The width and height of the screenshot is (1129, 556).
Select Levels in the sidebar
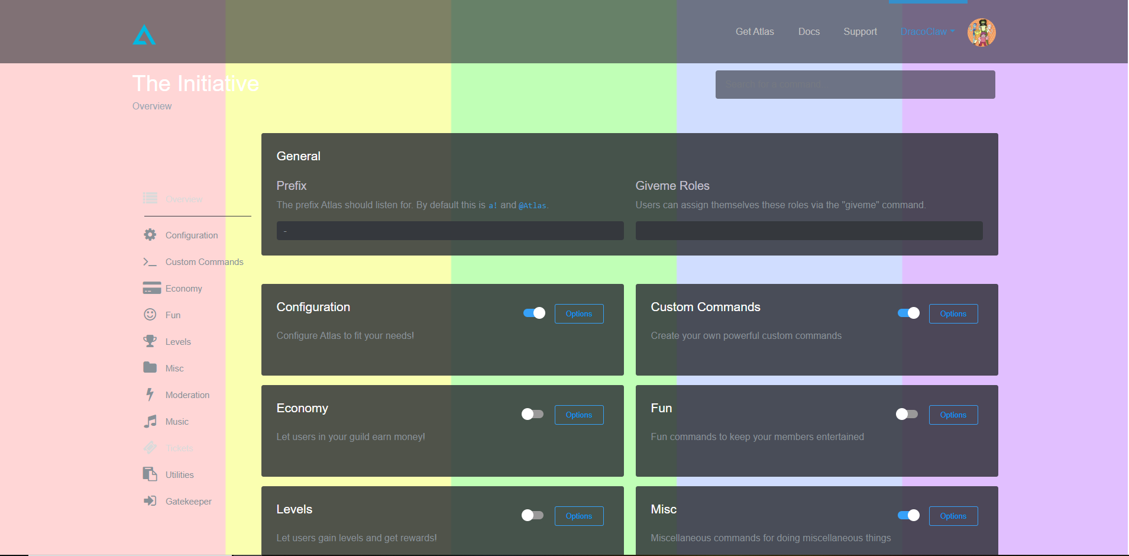pyautogui.click(x=178, y=342)
